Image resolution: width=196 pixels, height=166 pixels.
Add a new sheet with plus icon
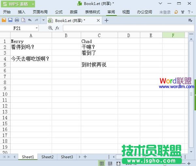coord(85,157)
